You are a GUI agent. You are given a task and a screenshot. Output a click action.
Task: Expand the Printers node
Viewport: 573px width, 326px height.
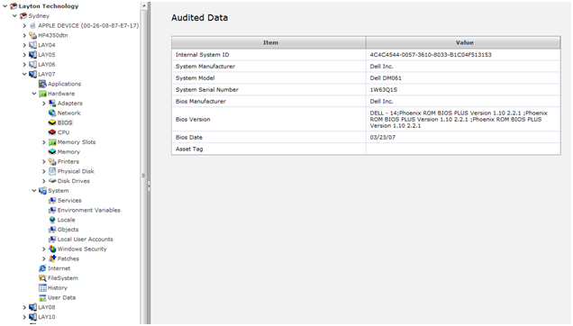(44, 161)
